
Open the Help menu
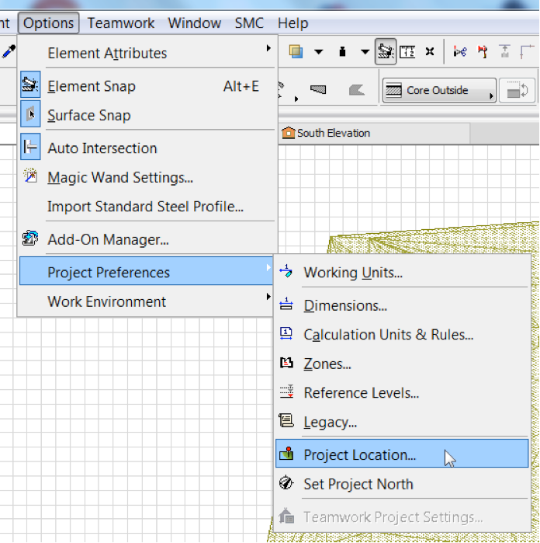click(x=292, y=23)
